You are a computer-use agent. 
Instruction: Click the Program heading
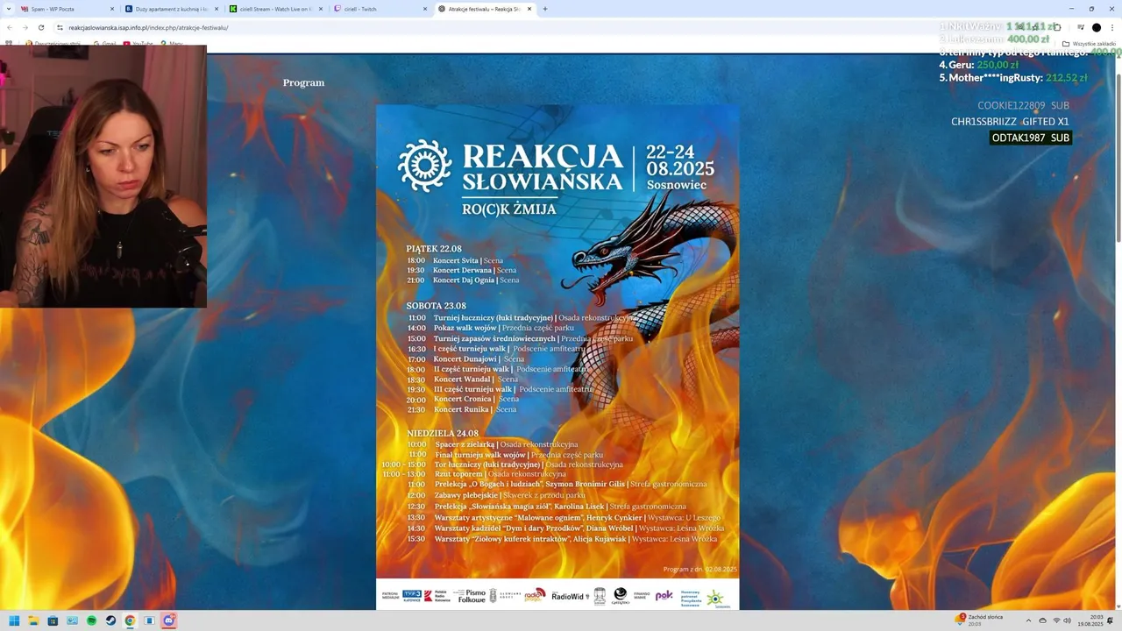[303, 82]
